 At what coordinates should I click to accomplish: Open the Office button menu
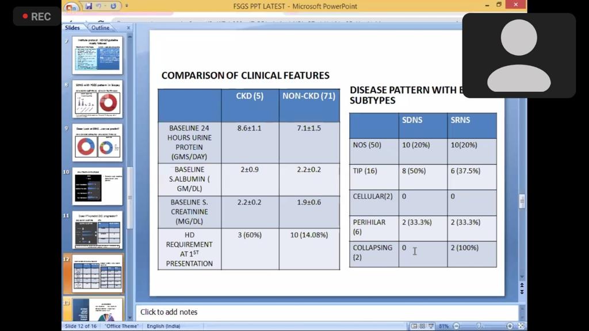pyautogui.click(x=72, y=7)
